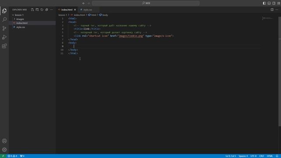The width and height of the screenshot is (281, 158).
Task: Show the errors and warnings problems count
Action: tap(12, 156)
